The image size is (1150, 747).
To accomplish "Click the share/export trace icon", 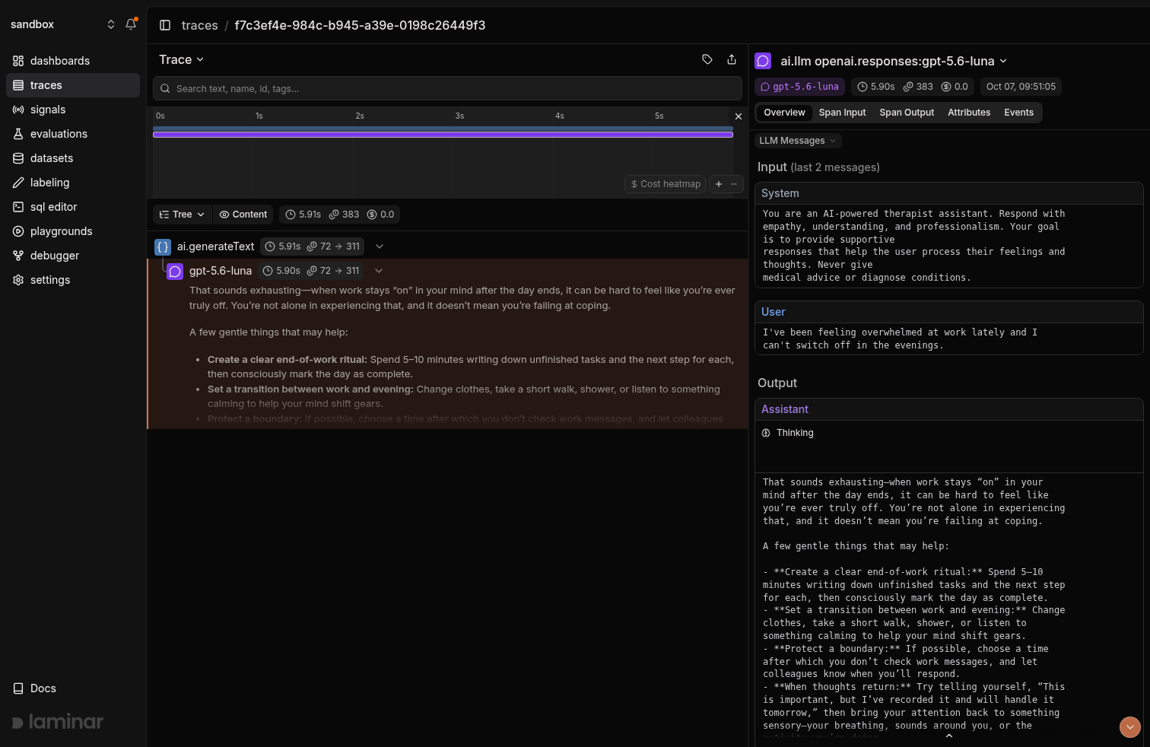I will click(732, 59).
